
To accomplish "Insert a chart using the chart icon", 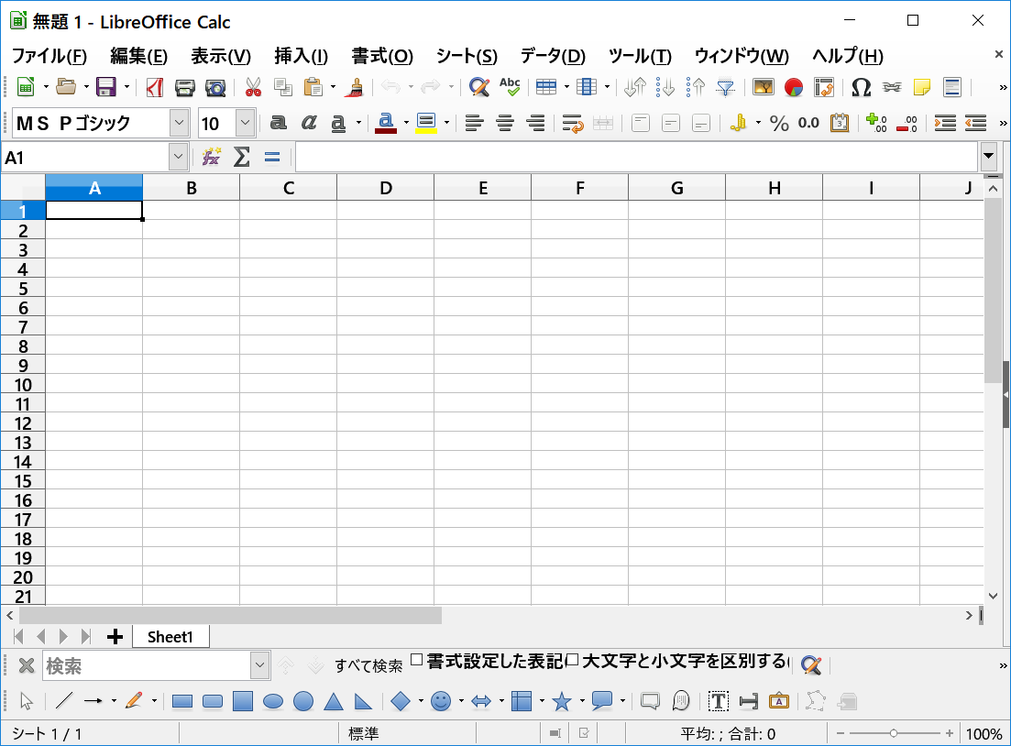I will (794, 87).
